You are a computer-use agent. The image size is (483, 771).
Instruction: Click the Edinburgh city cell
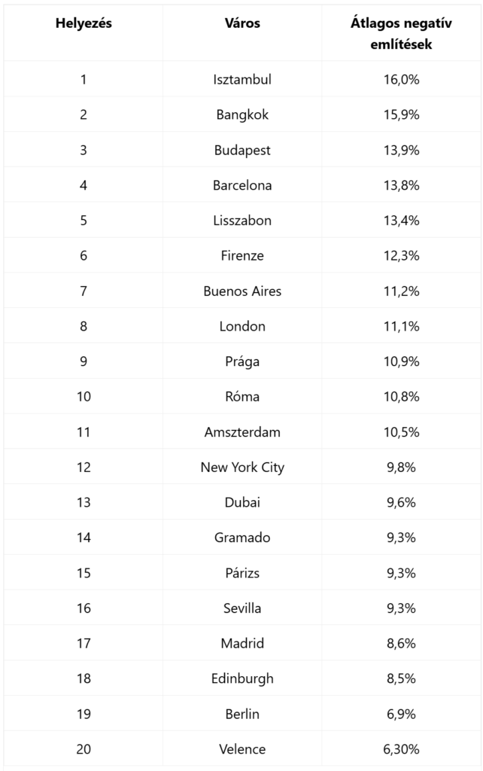[242, 678]
